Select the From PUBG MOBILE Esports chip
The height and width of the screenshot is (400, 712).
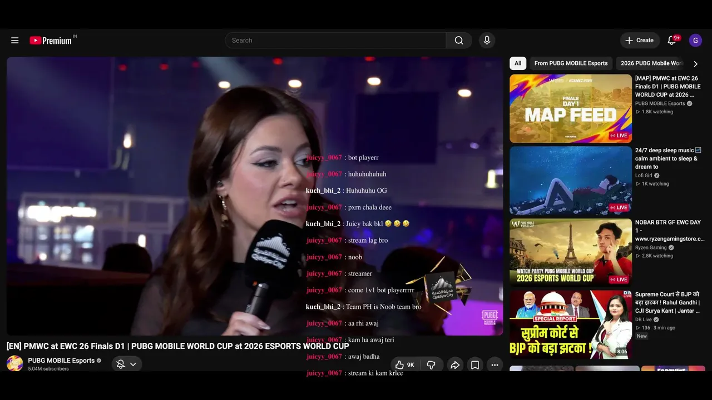click(x=571, y=63)
